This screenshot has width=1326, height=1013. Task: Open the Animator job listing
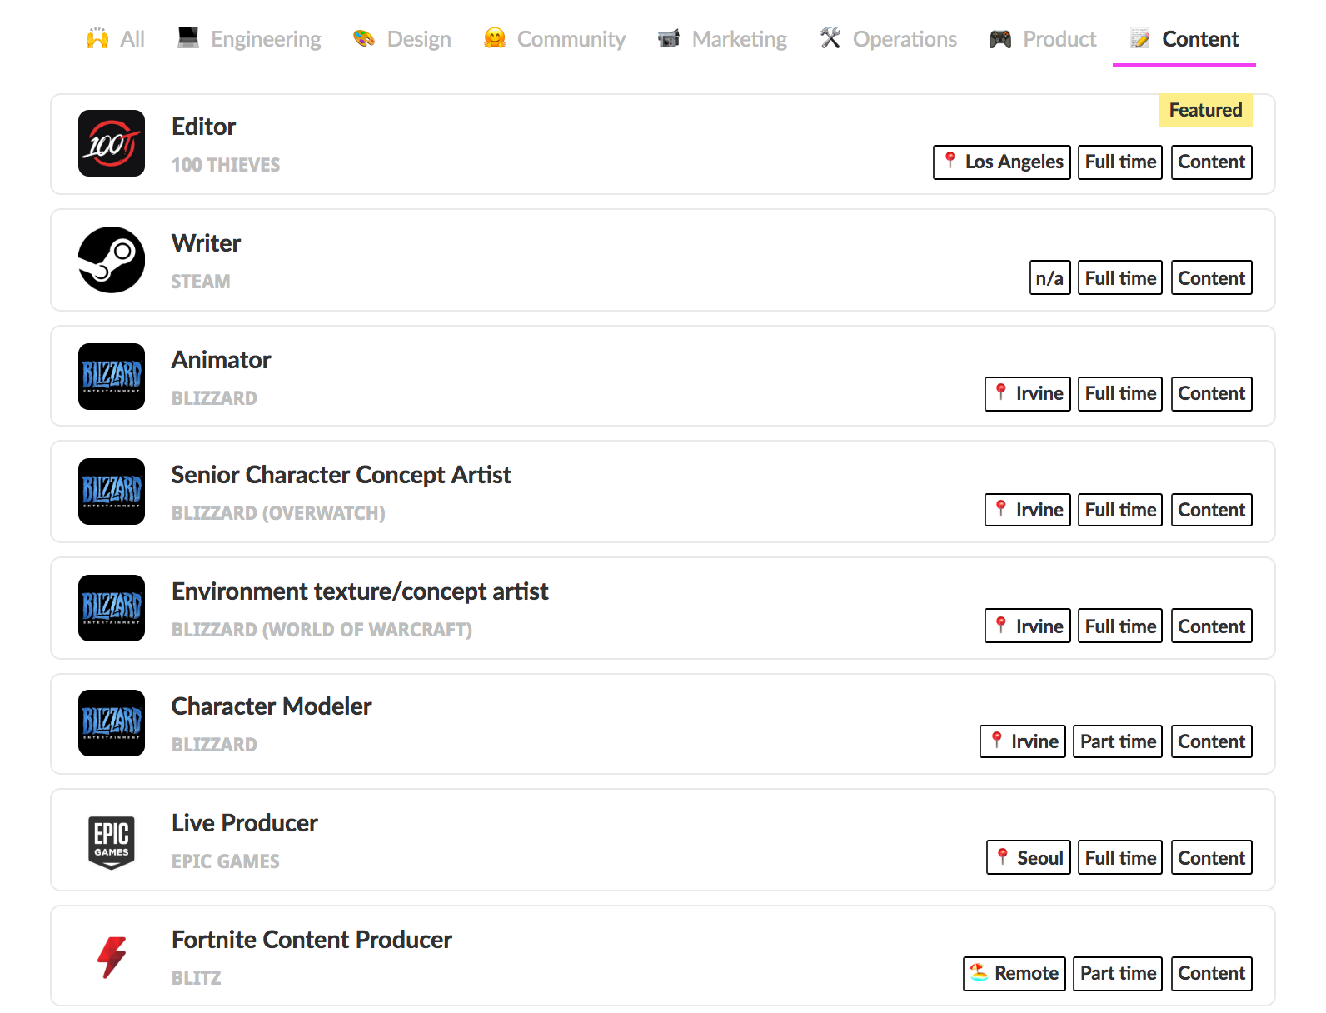[x=663, y=376]
